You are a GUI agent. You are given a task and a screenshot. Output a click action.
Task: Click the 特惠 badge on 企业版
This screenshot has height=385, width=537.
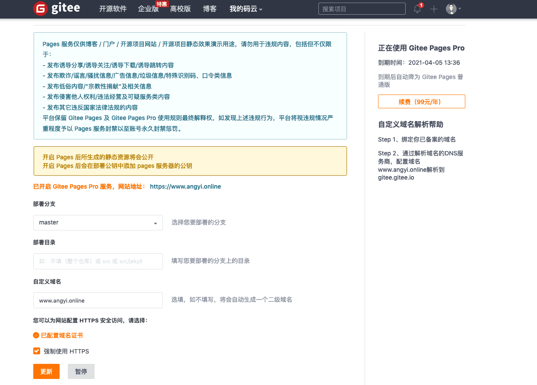click(162, 4)
